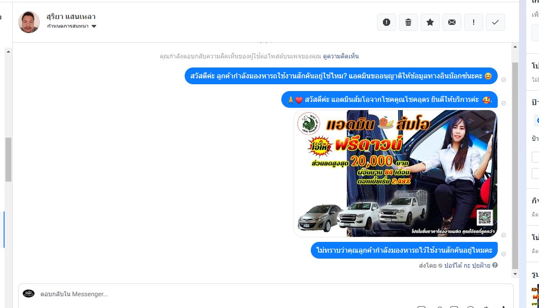Click delivered status icon beside แอดมินส้มโอ message
The image size is (539, 308).
click(x=504, y=103)
